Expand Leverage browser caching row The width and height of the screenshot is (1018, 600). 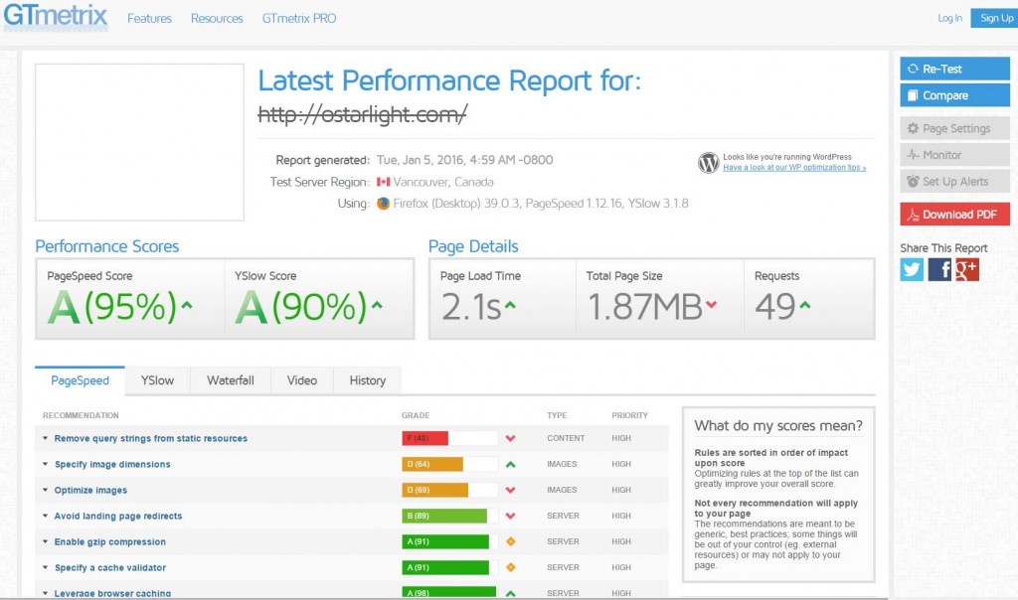click(x=45, y=593)
